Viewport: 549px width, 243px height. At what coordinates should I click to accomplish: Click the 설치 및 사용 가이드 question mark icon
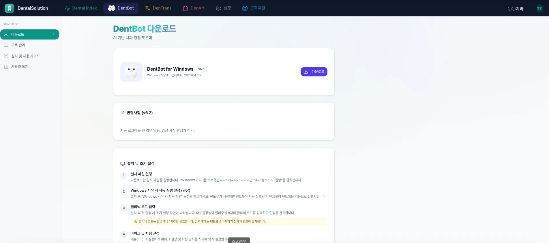point(6,56)
